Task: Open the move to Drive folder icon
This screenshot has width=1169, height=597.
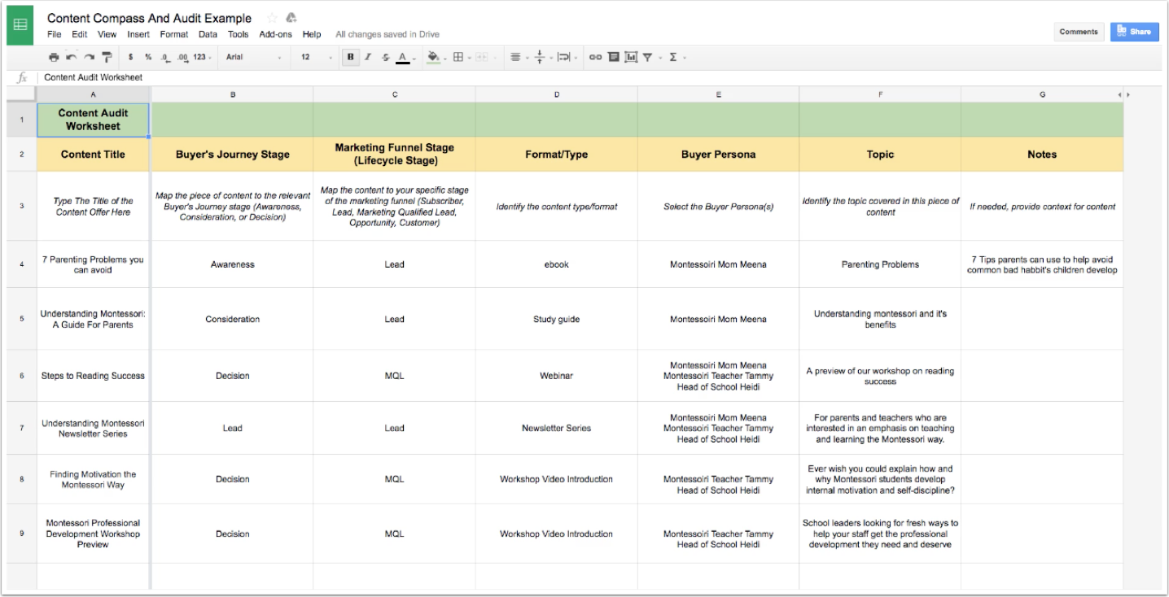Action: click(x=291, y=18)
